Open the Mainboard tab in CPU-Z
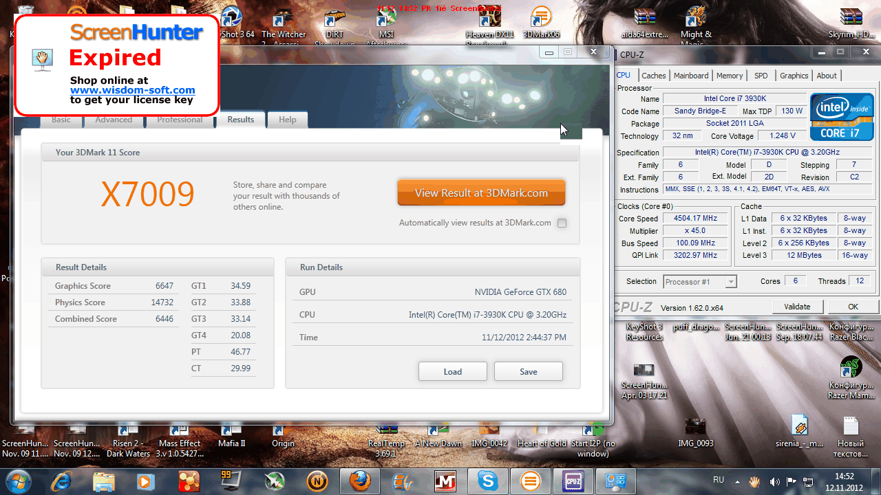Viewport: 881px width, 495px height. click(691, 76)
